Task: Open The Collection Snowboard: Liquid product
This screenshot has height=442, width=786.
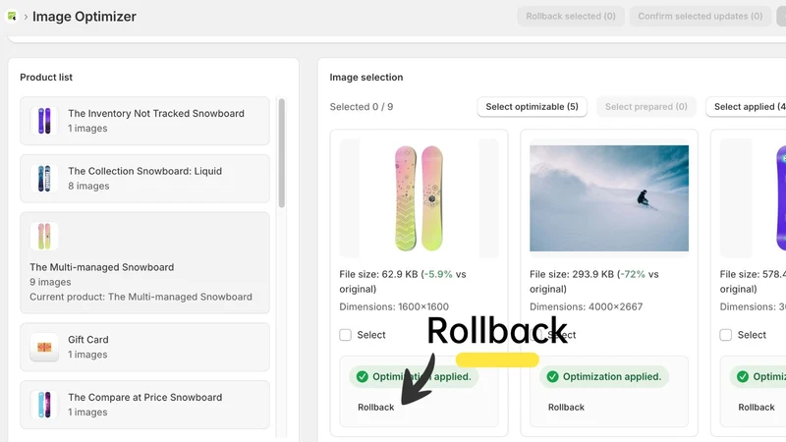Action: 144,179
